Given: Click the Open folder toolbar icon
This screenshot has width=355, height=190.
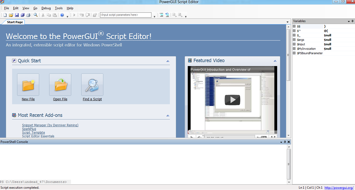Looking at the screenshot, I should pyautogui.click(x=11, y=15).
